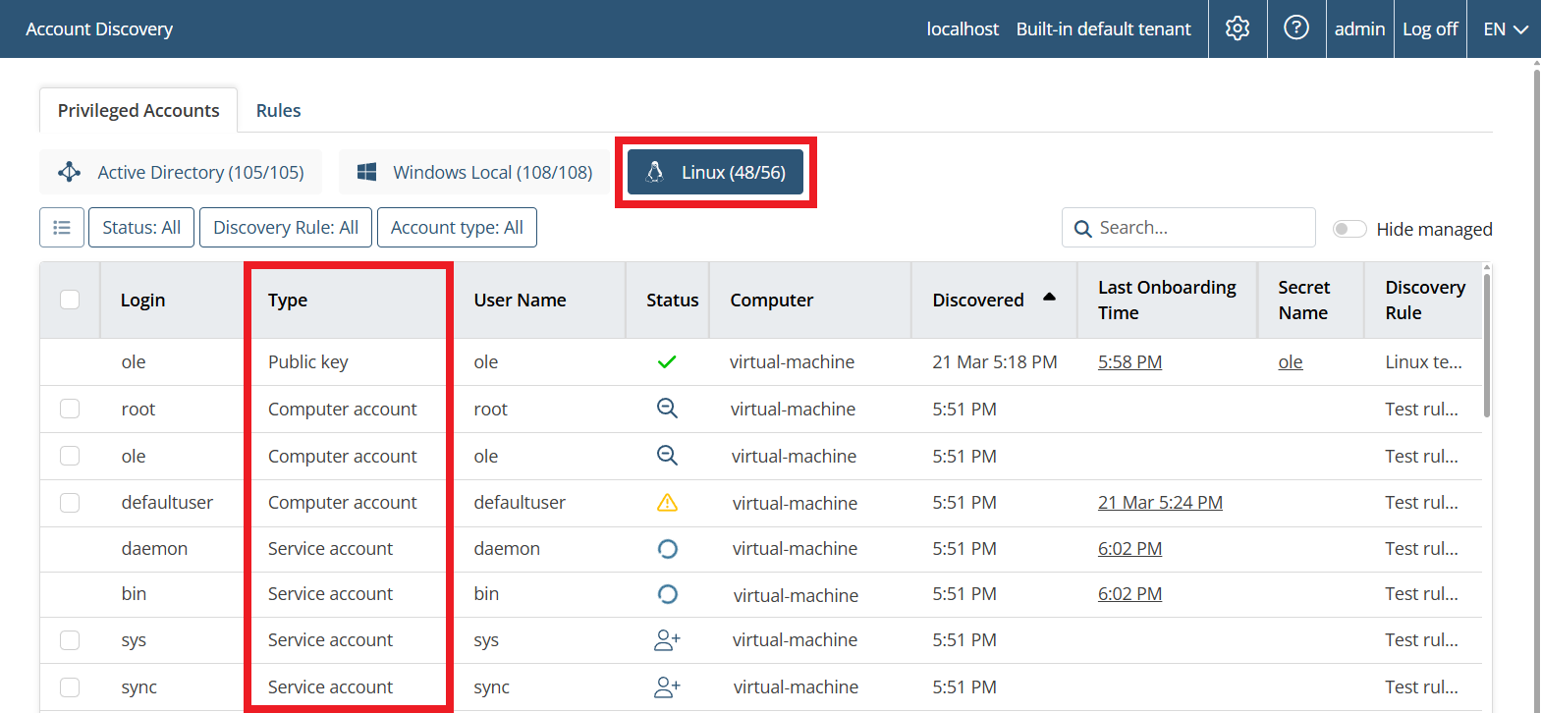Open the ole secret name link
Screen dimensions: 1541x713
[x=1290, y=362]
